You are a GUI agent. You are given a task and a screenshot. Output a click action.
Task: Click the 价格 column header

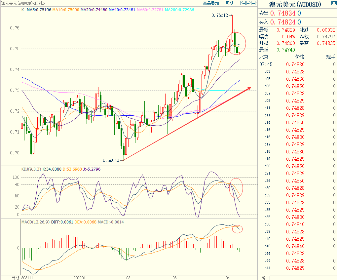300,57
